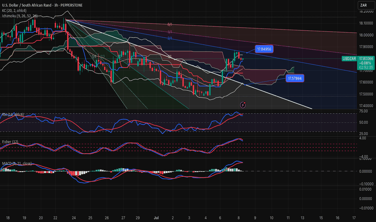Click the 75.00 RSI scale value
376x222 pixels.
[x=363, y=111]
